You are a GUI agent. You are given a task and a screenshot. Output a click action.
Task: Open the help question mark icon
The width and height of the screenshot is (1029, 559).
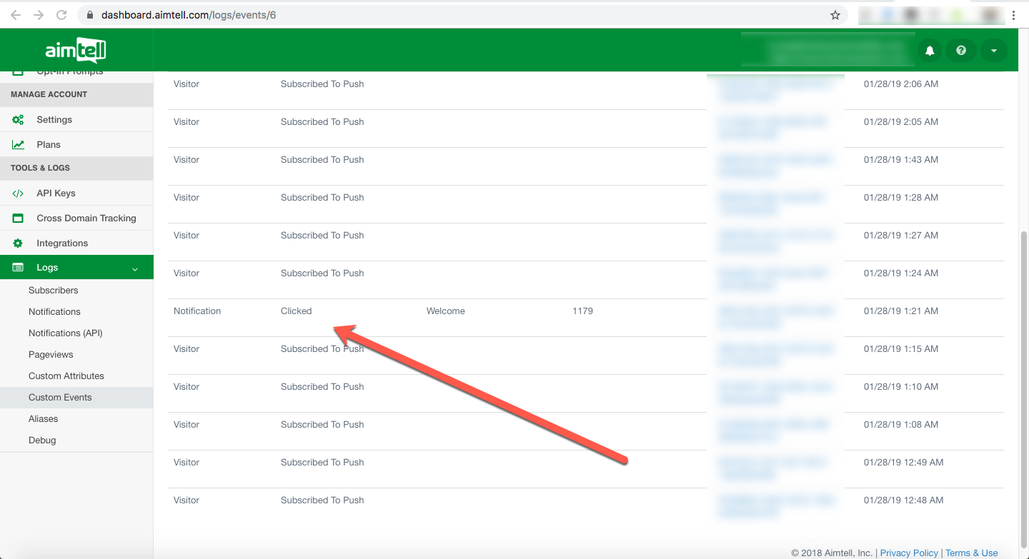[x=961, y=51]
